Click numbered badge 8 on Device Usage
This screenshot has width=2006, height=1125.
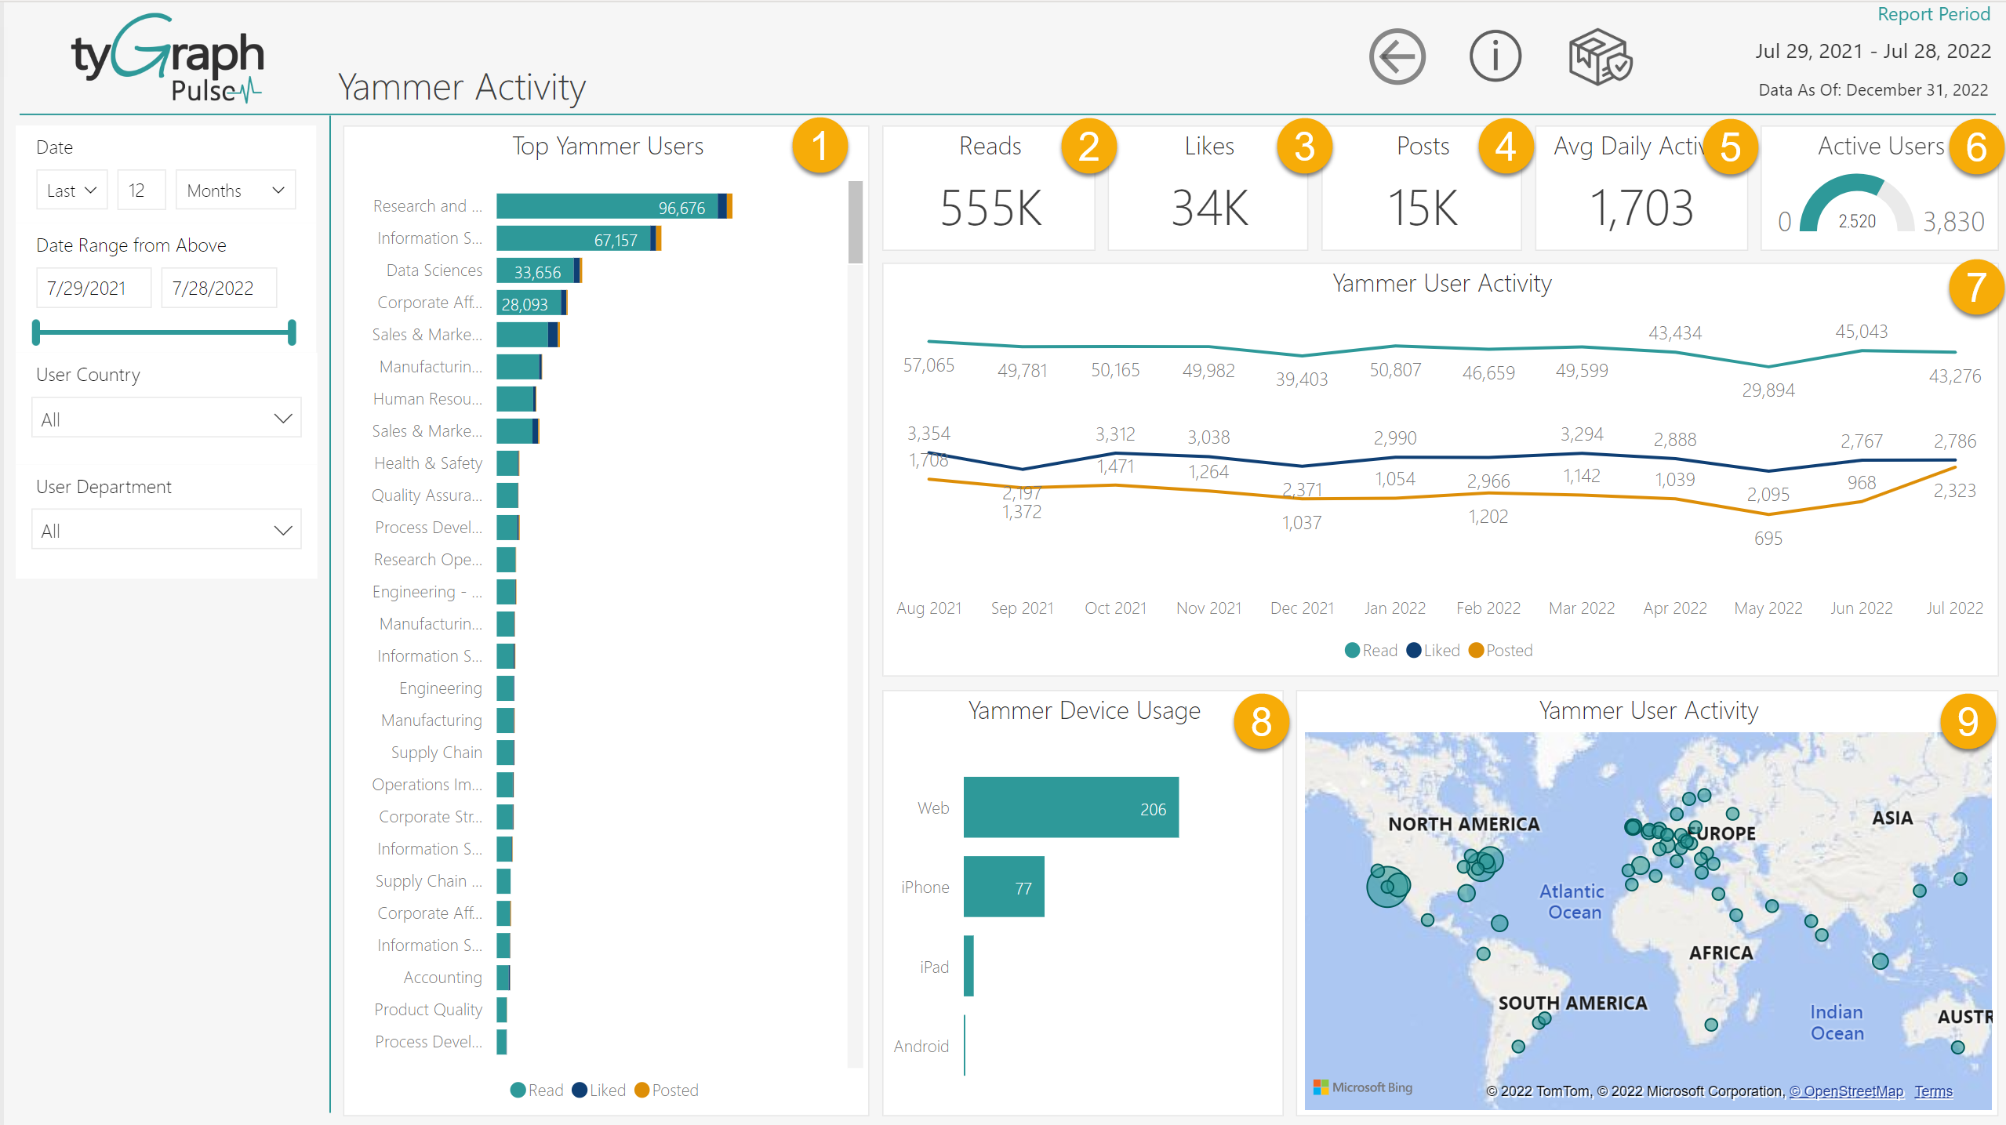[x=1260, y=722]
